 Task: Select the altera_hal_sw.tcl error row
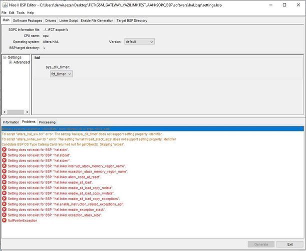pyautogui.click(x=82, y=134)
